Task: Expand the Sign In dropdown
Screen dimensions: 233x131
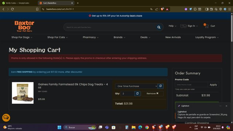Action: point(193,26)
